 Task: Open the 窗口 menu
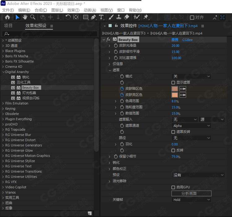[121, 10]
